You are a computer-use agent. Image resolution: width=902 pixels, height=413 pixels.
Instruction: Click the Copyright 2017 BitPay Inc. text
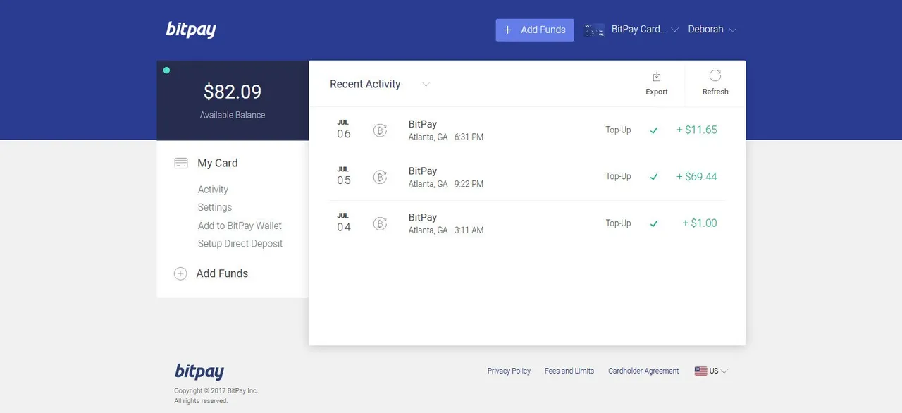coord(216,390)
